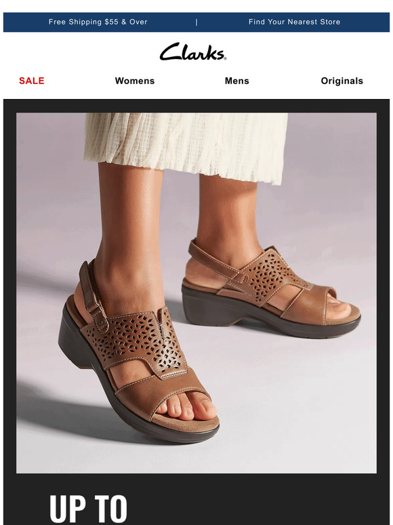The image size is (393, 525).
Task: Select the Mens category
Action: pyautogui.click(x=236, y=81)
